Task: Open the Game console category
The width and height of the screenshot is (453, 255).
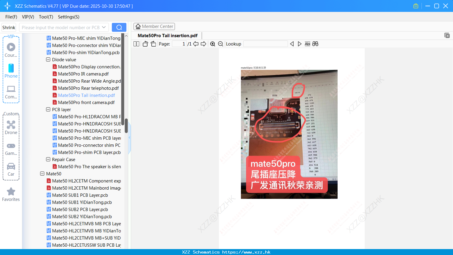Action: (11, 149)
